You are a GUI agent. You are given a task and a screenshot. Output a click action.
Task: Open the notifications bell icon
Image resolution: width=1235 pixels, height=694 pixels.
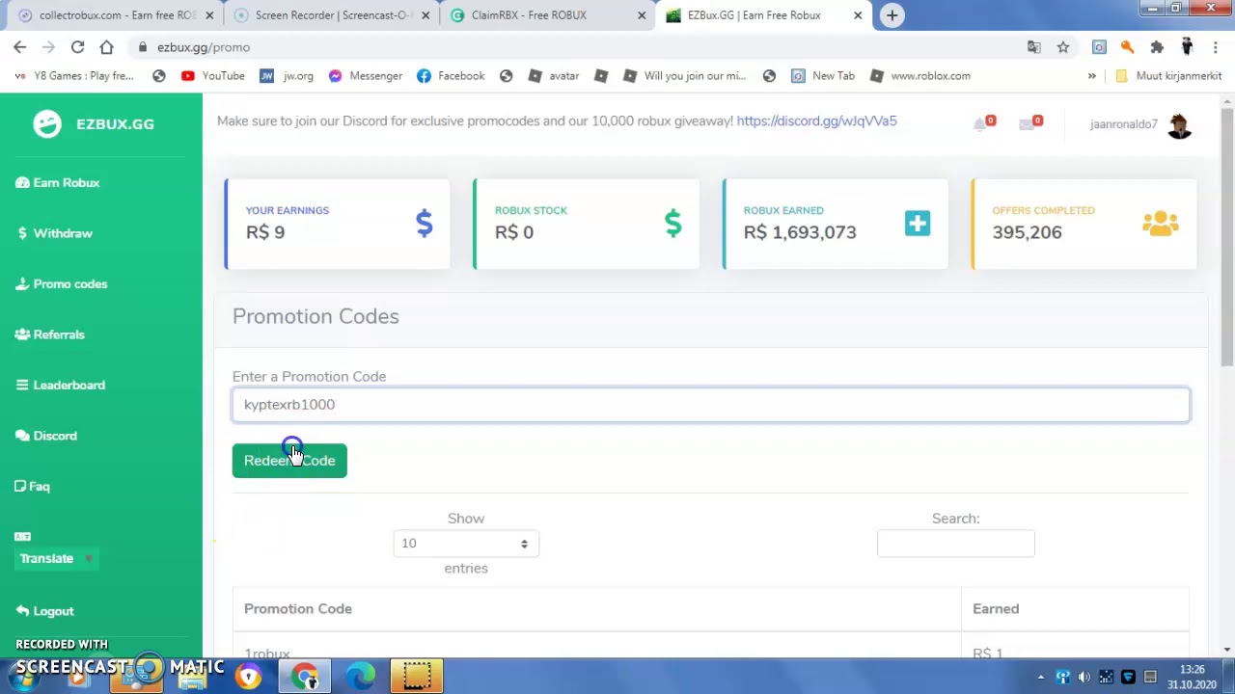pos(981,123)
